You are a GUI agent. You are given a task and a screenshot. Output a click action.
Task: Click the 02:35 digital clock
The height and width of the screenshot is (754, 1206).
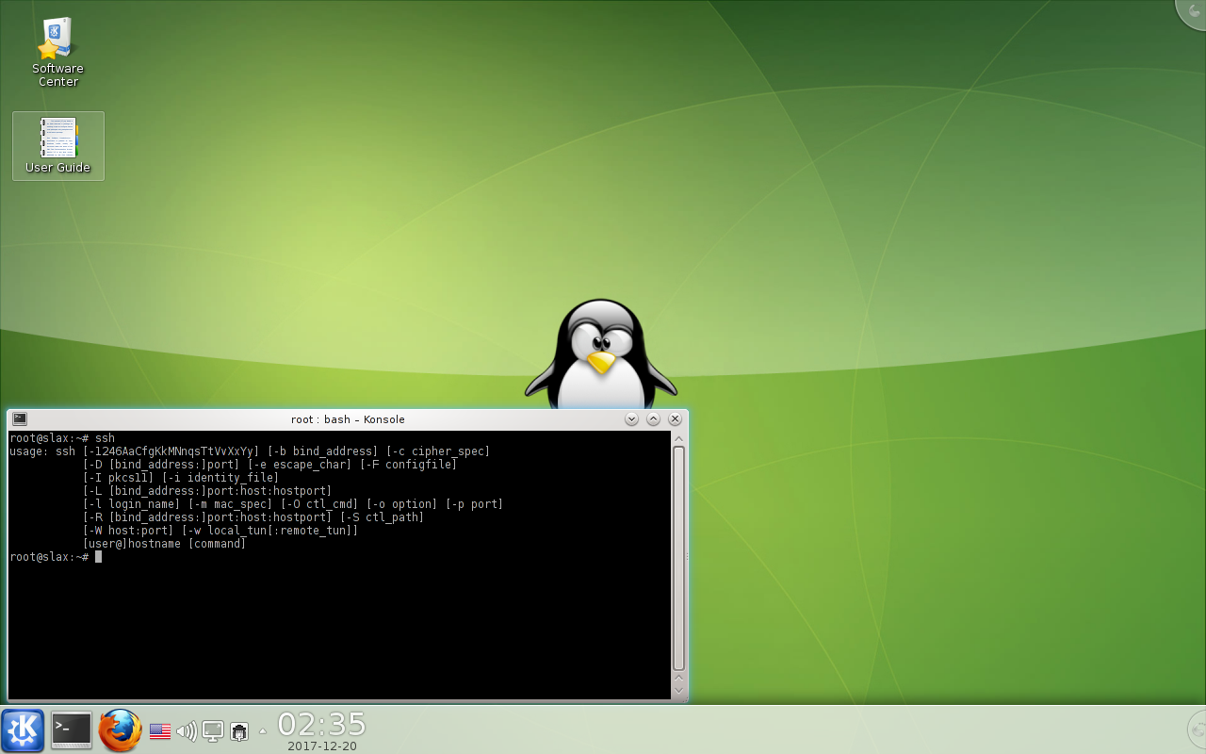321,724
